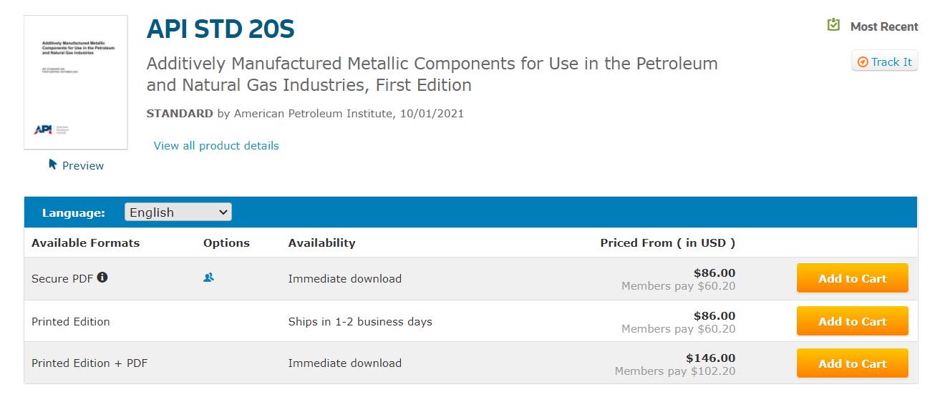
Task: Add Printed Edition + PDF to cart
Action: (x=852, y=363)
